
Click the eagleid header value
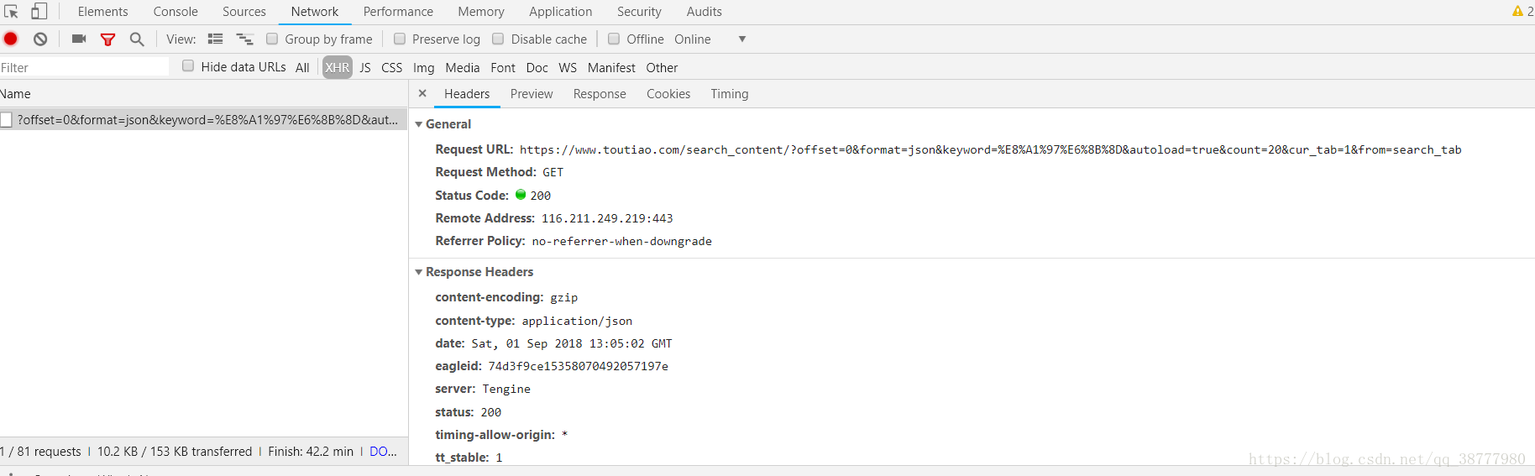tap(579, 366)
